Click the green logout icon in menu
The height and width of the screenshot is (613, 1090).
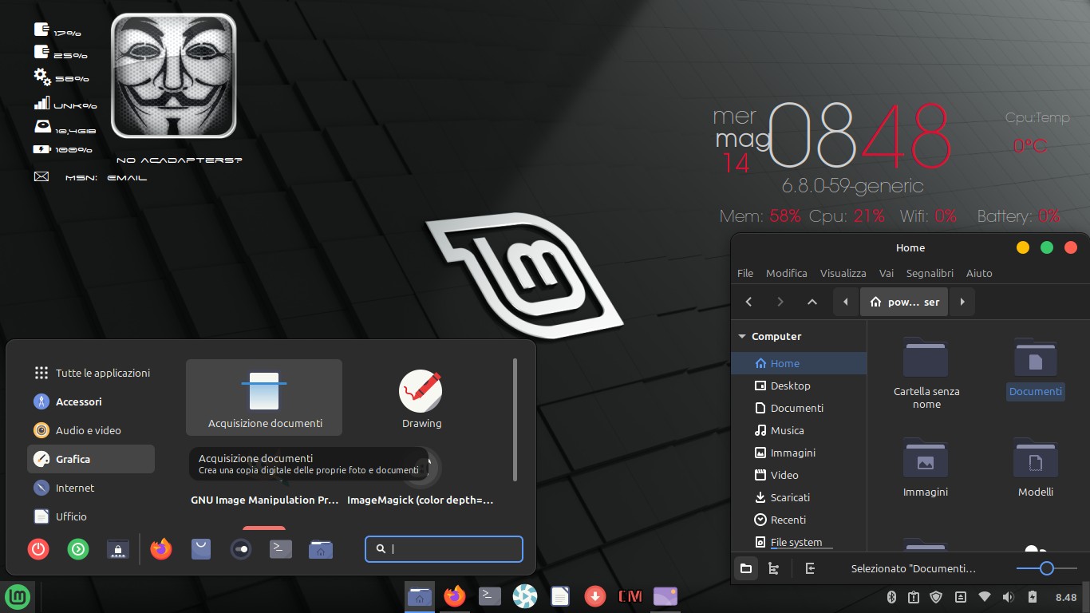[78, 549]
